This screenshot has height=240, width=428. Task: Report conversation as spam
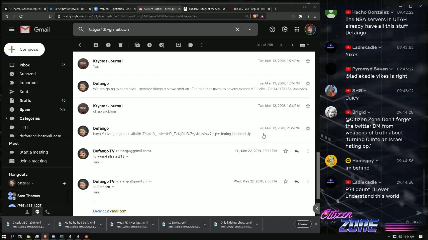(x=108, y=45)
